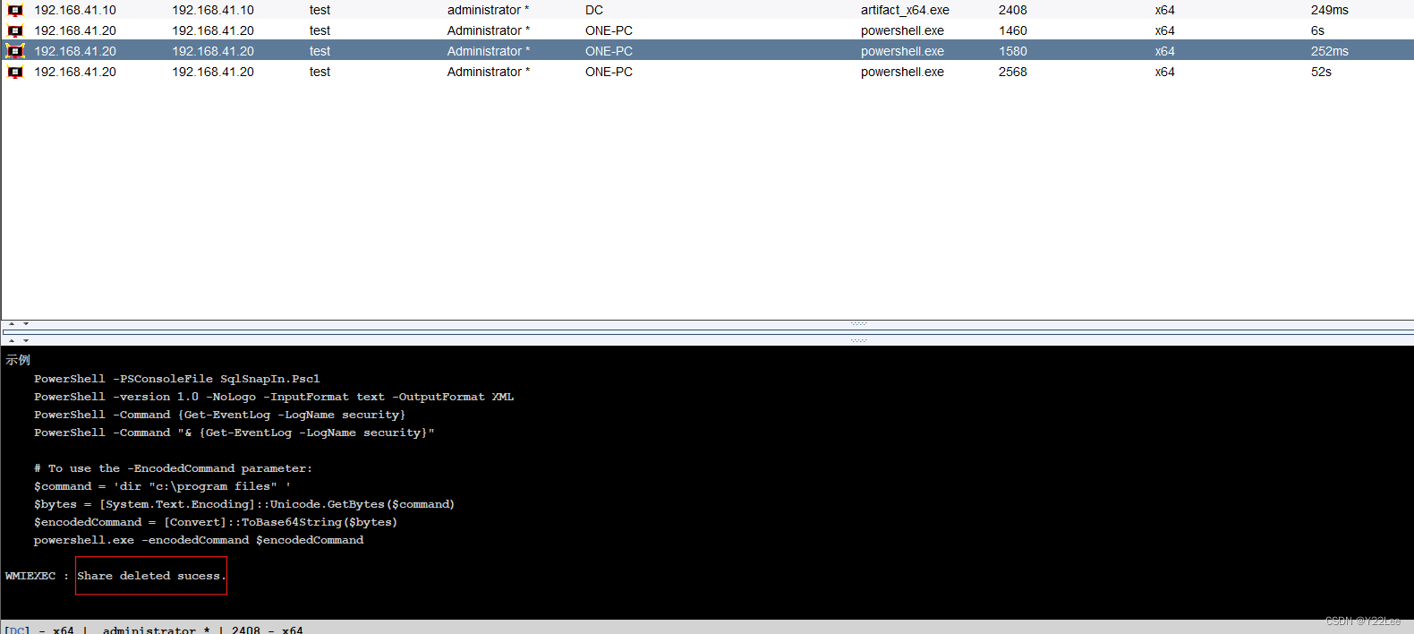Click first 192.168.41.10 cell in DC row
The image size is (1414, 634).
75,10
